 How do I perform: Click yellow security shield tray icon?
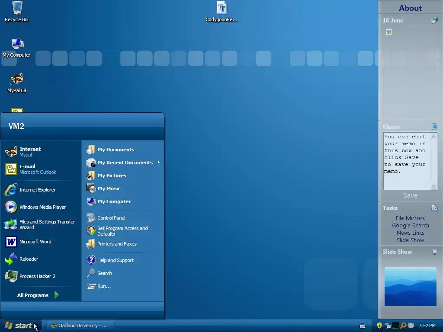pyautogui.click(x=379, y=326)
